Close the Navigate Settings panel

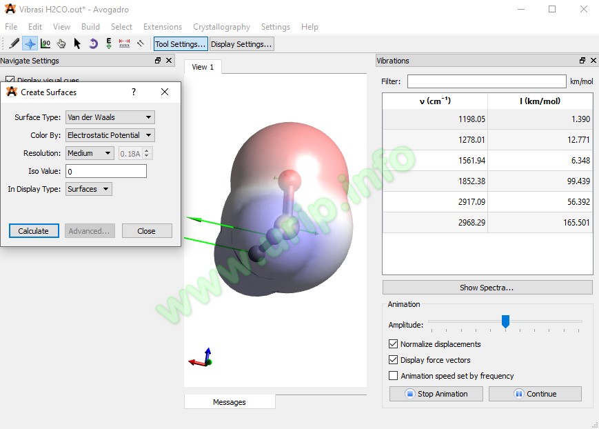pos(169,61)
